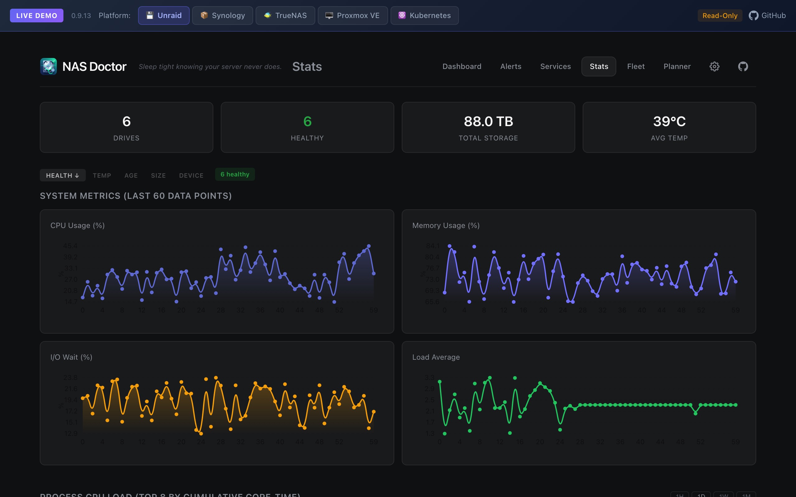Click the '12.9' axis value on the I/O Wait chart
The height and width of the screenshot is (497, 796).
71,433
